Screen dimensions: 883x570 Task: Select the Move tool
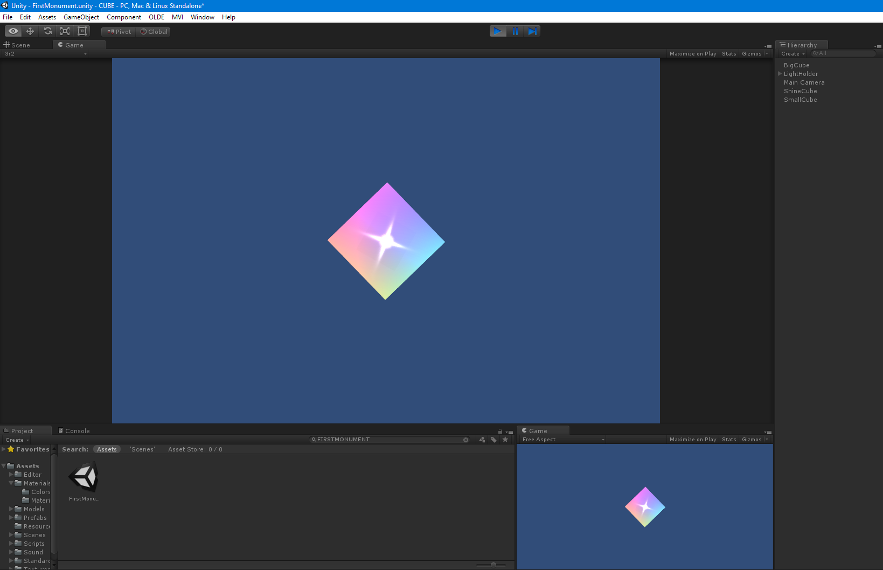(x=30, y=31)
